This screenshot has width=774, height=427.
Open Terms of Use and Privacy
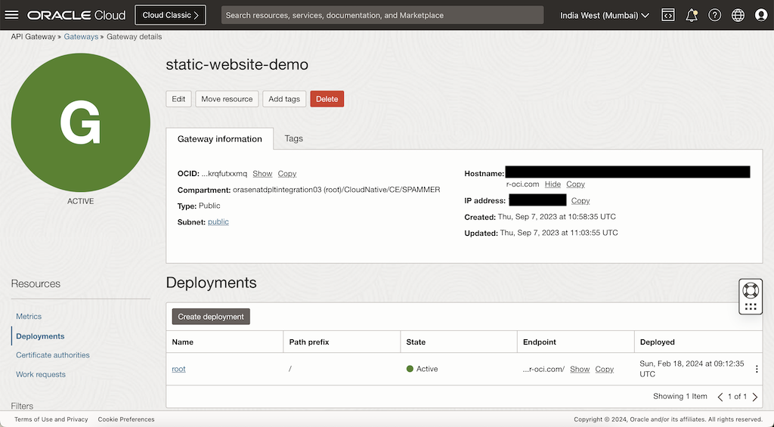(x=51, y=419)
